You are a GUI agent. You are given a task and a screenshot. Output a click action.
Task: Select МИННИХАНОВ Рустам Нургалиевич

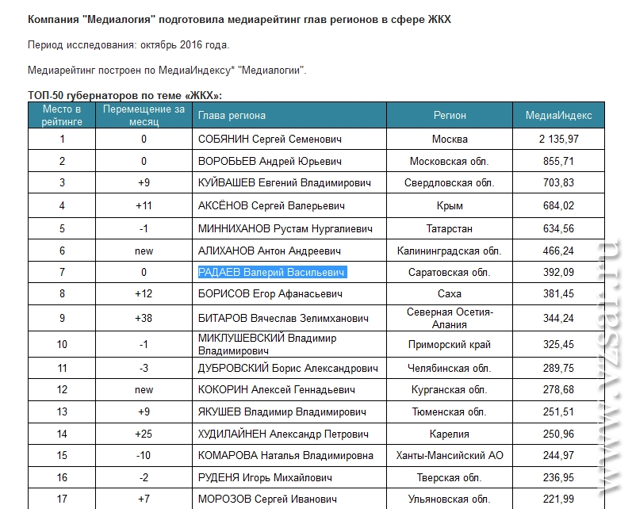coord(285,228)
